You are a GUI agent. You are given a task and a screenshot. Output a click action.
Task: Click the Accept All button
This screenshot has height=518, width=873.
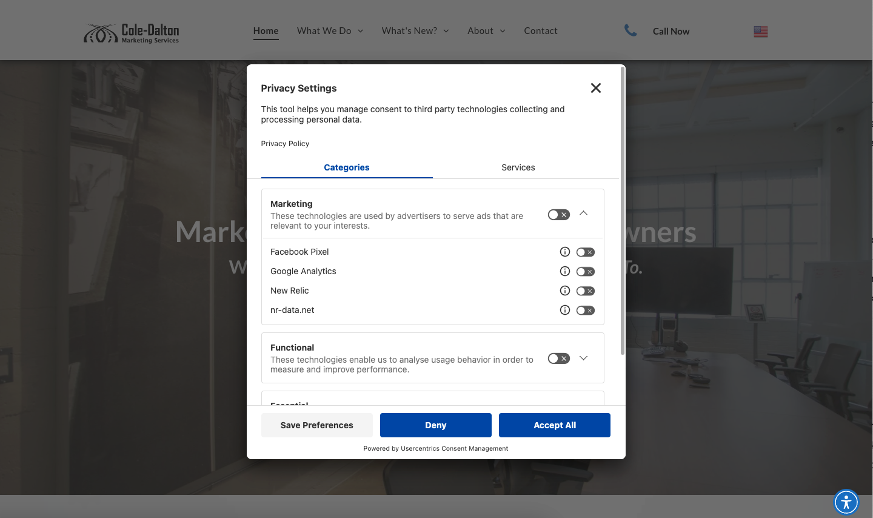pyautogui.click(x=555, y=425)
